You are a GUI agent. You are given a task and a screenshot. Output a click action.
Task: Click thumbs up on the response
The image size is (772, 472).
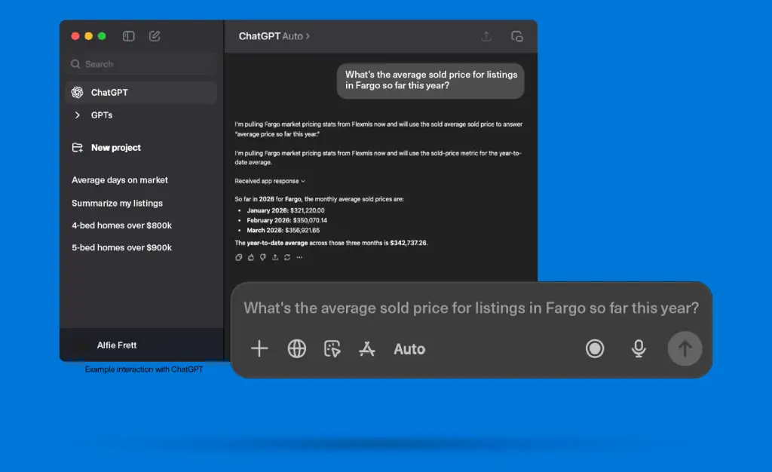pos(251,257)
